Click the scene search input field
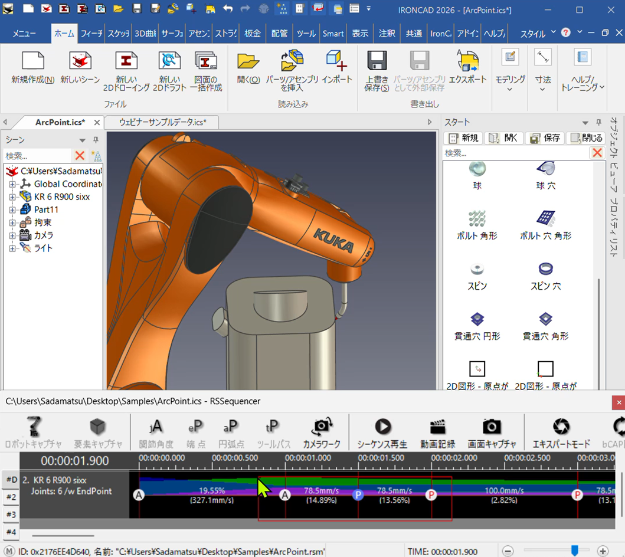Viewport: 625px width, 557px height. coord(38,155)
